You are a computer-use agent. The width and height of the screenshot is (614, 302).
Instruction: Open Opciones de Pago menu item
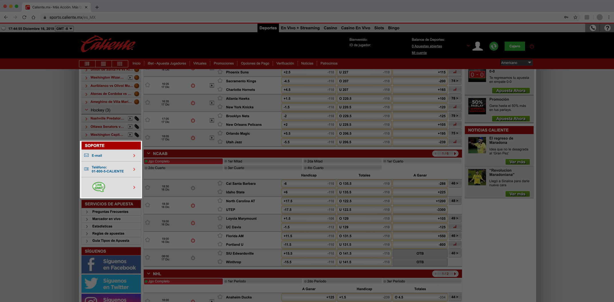[255, 63]
